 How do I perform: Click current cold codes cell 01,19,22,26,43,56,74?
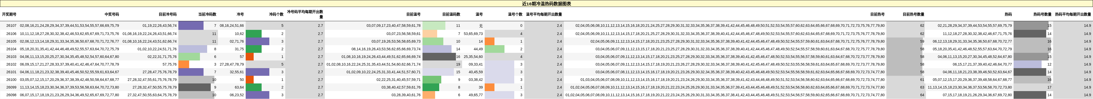pyautogui.click(x=160, y=26)
